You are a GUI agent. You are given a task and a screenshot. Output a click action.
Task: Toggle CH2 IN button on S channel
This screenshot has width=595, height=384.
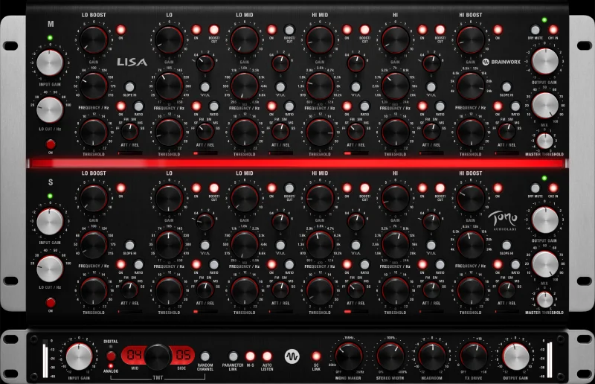(553, 188)
